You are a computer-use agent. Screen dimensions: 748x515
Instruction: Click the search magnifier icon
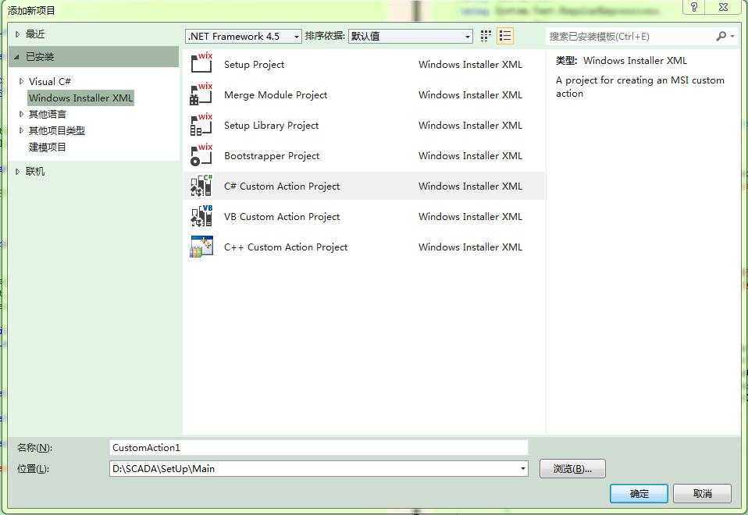721,36
